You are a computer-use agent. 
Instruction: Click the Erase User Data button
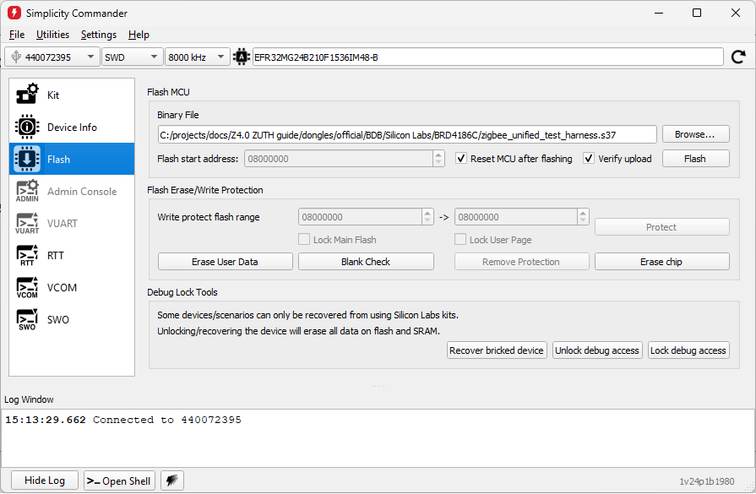(226, 262)
